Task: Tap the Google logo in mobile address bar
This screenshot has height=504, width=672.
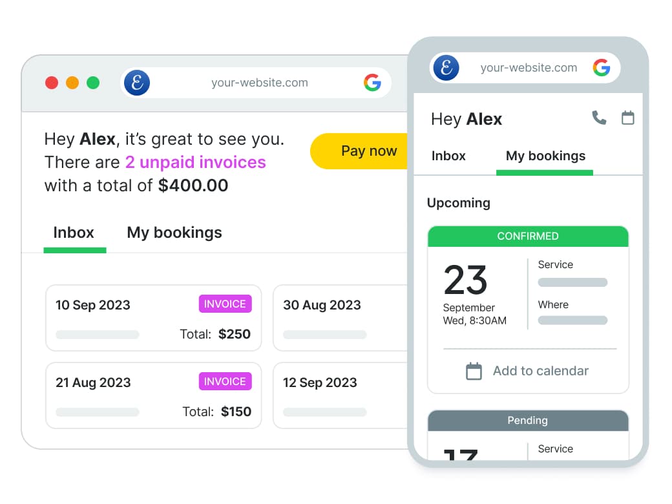Action: click(602, 67)
